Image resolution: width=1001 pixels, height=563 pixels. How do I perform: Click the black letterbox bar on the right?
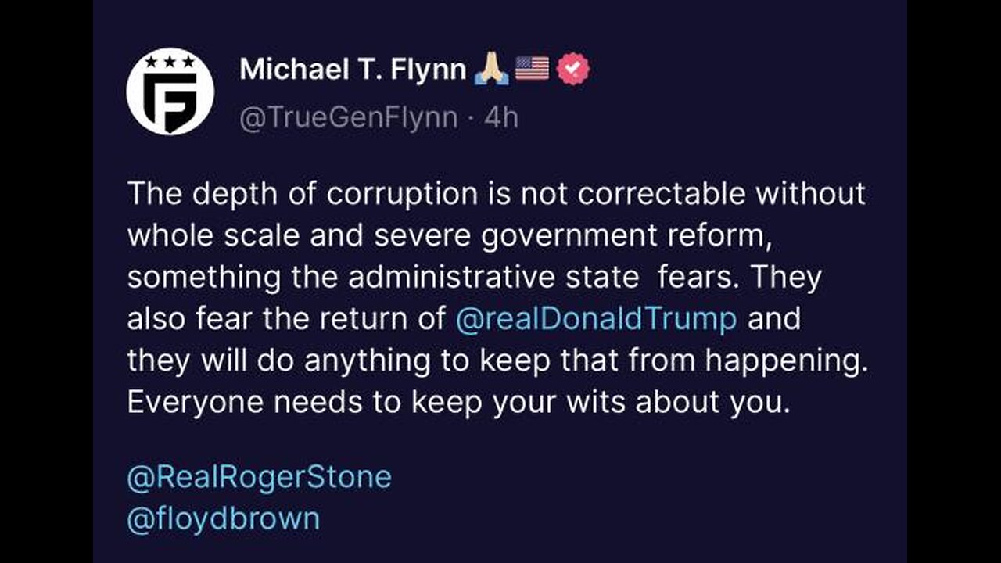pos(954,281)
